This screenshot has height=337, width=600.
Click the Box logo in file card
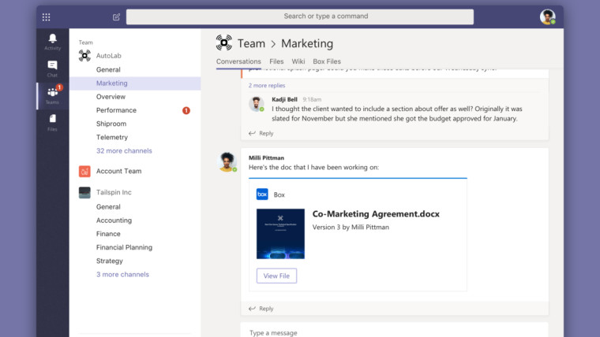point(262,194)
